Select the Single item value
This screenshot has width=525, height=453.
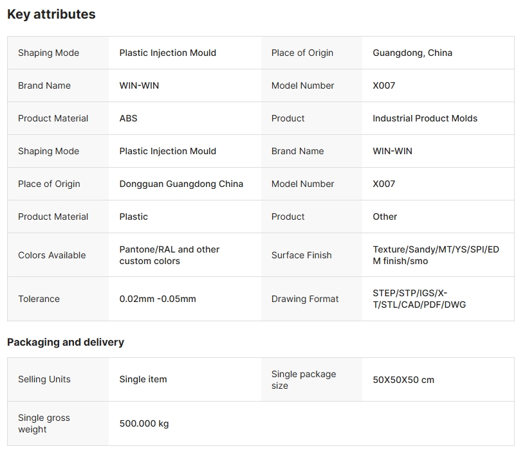(x=143, y=379)
